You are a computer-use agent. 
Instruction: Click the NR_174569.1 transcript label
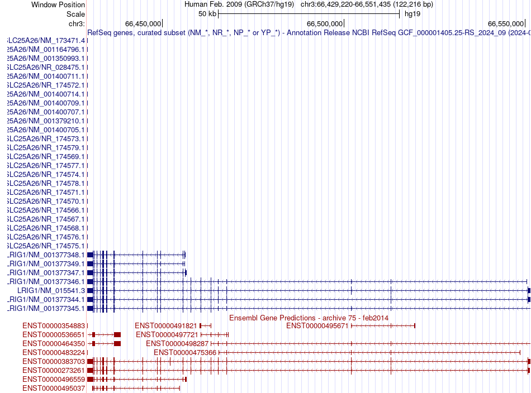click(x=46, y=157)
